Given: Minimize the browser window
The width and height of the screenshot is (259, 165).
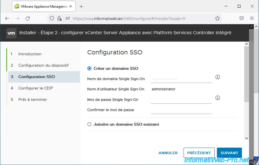Looking at the screenshot, I should click(x=226, y=6).
